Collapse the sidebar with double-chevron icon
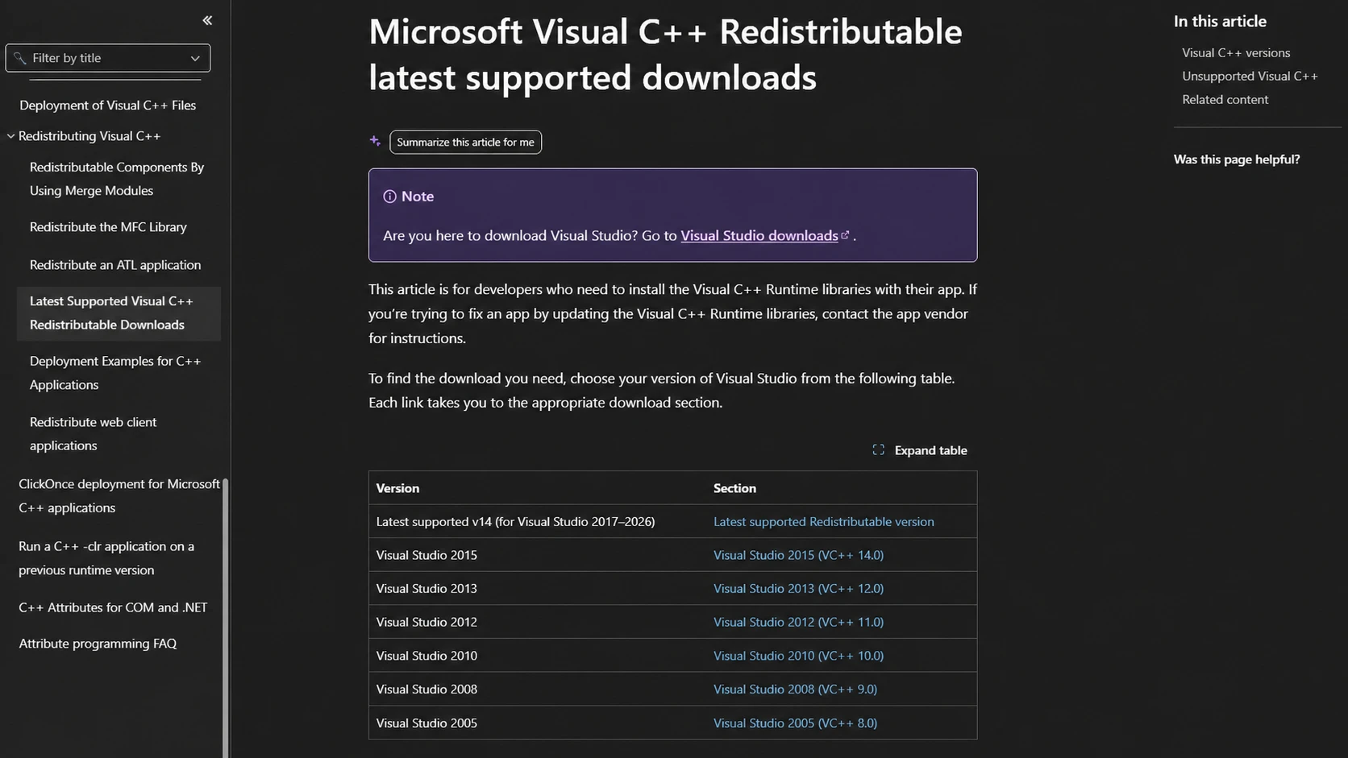This screenshot has height=758, width=1348. (x=207, y=20)
